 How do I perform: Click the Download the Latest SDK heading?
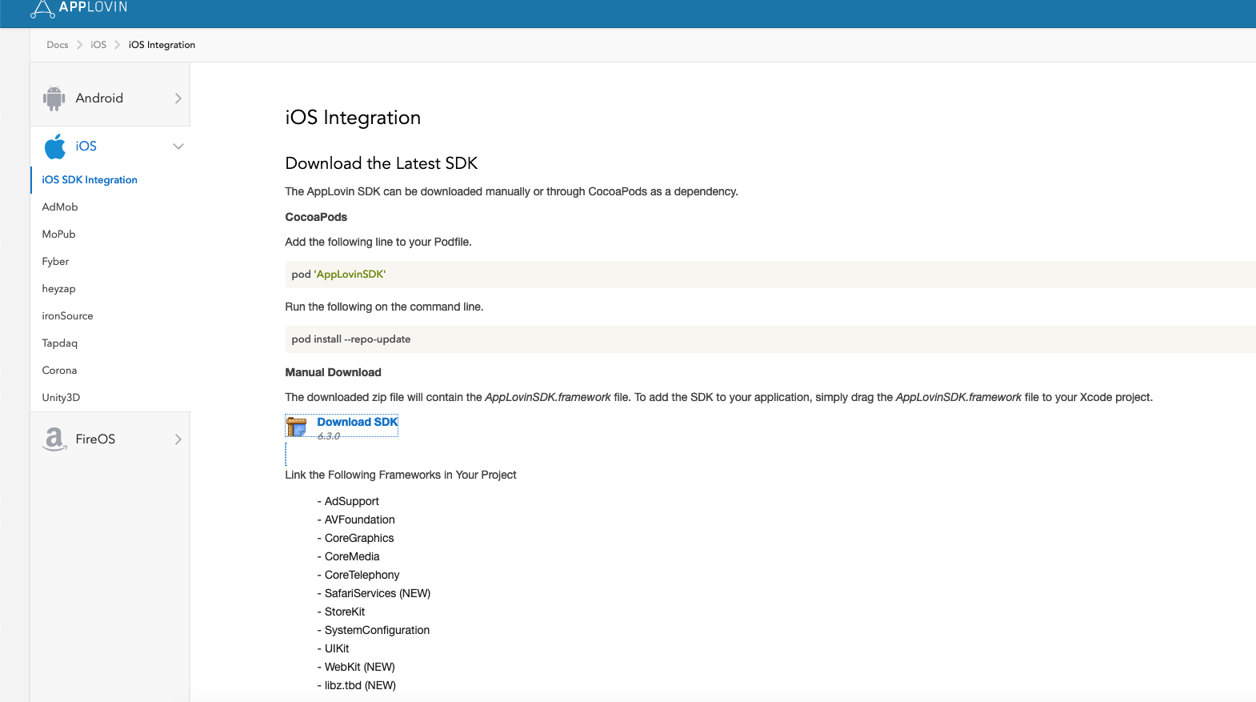point(382,163)
